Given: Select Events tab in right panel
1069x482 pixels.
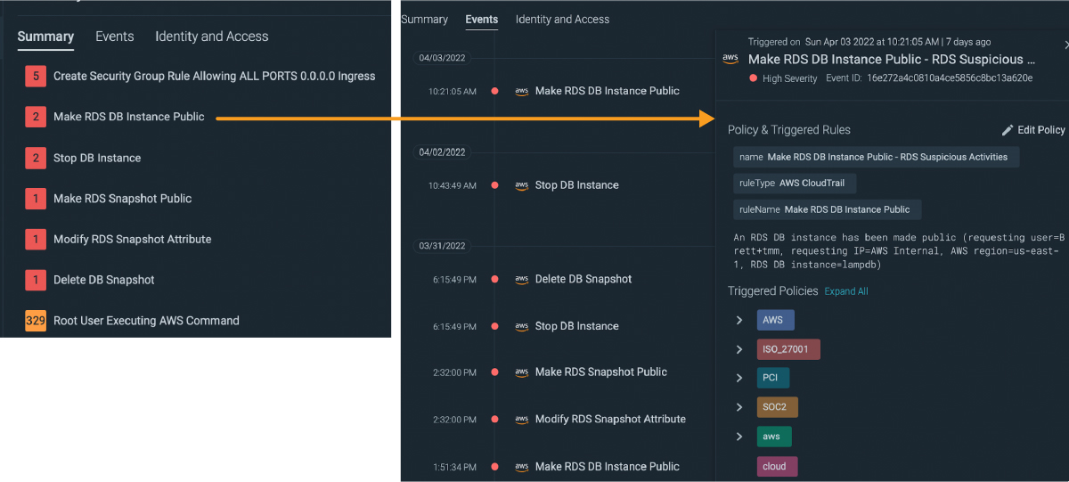Looking at the screenshot, I should [x=482, y=19].
